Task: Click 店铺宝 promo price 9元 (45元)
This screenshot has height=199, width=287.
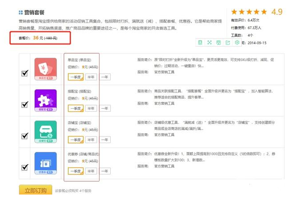Action: click(83, 130)
